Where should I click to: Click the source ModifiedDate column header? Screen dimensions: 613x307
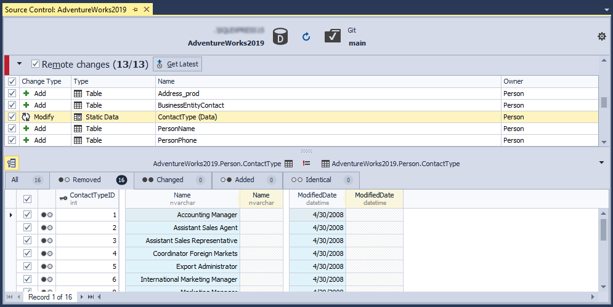pyautogui.click(x=317, y=199)
